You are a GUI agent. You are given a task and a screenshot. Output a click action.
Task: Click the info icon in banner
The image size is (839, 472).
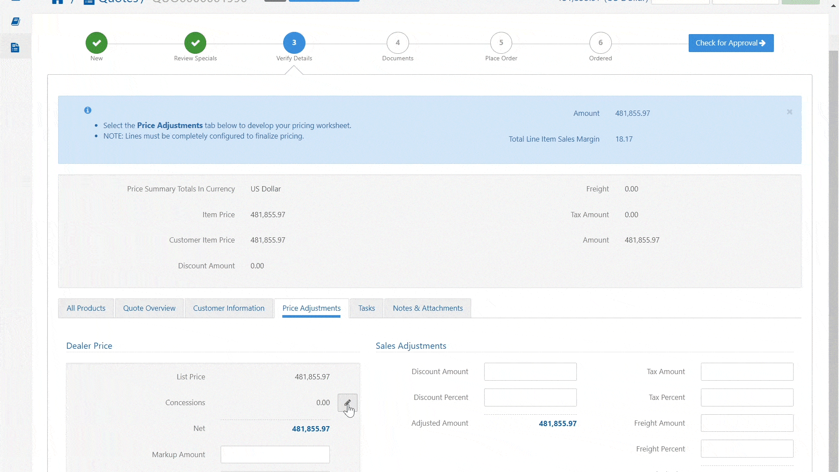[x=88, y=110]
